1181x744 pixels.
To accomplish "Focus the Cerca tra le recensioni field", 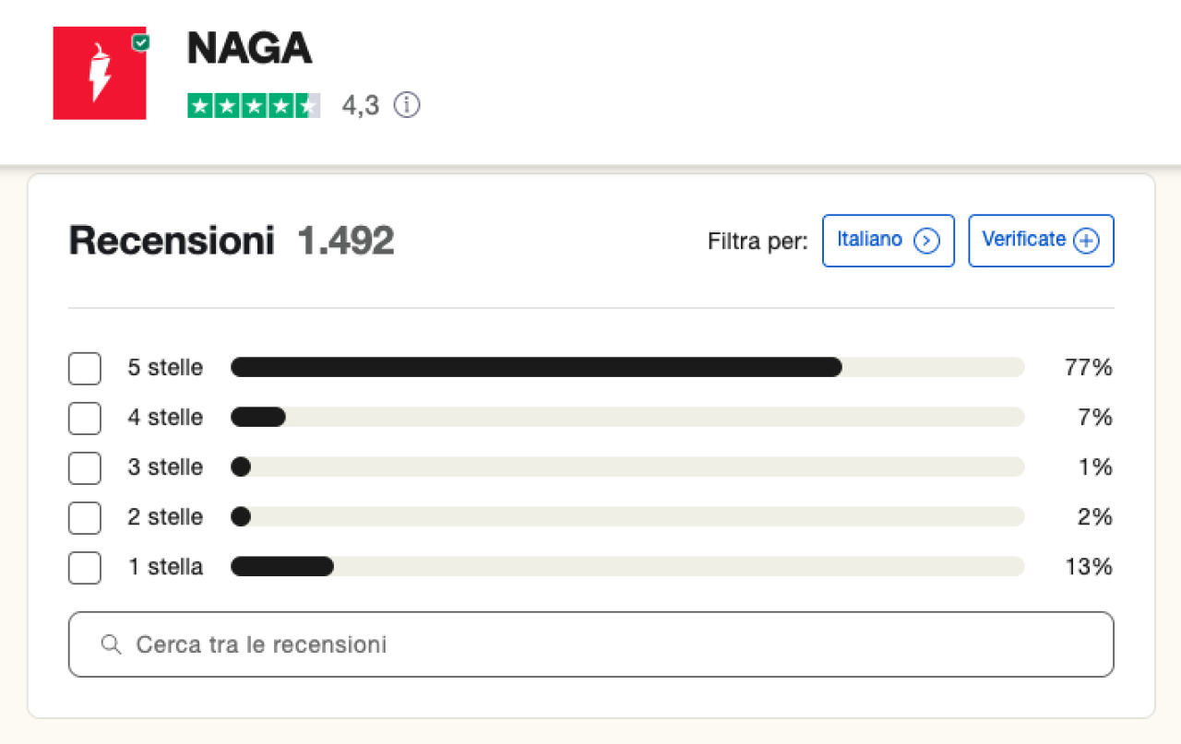I will click(x=609, y=644).
